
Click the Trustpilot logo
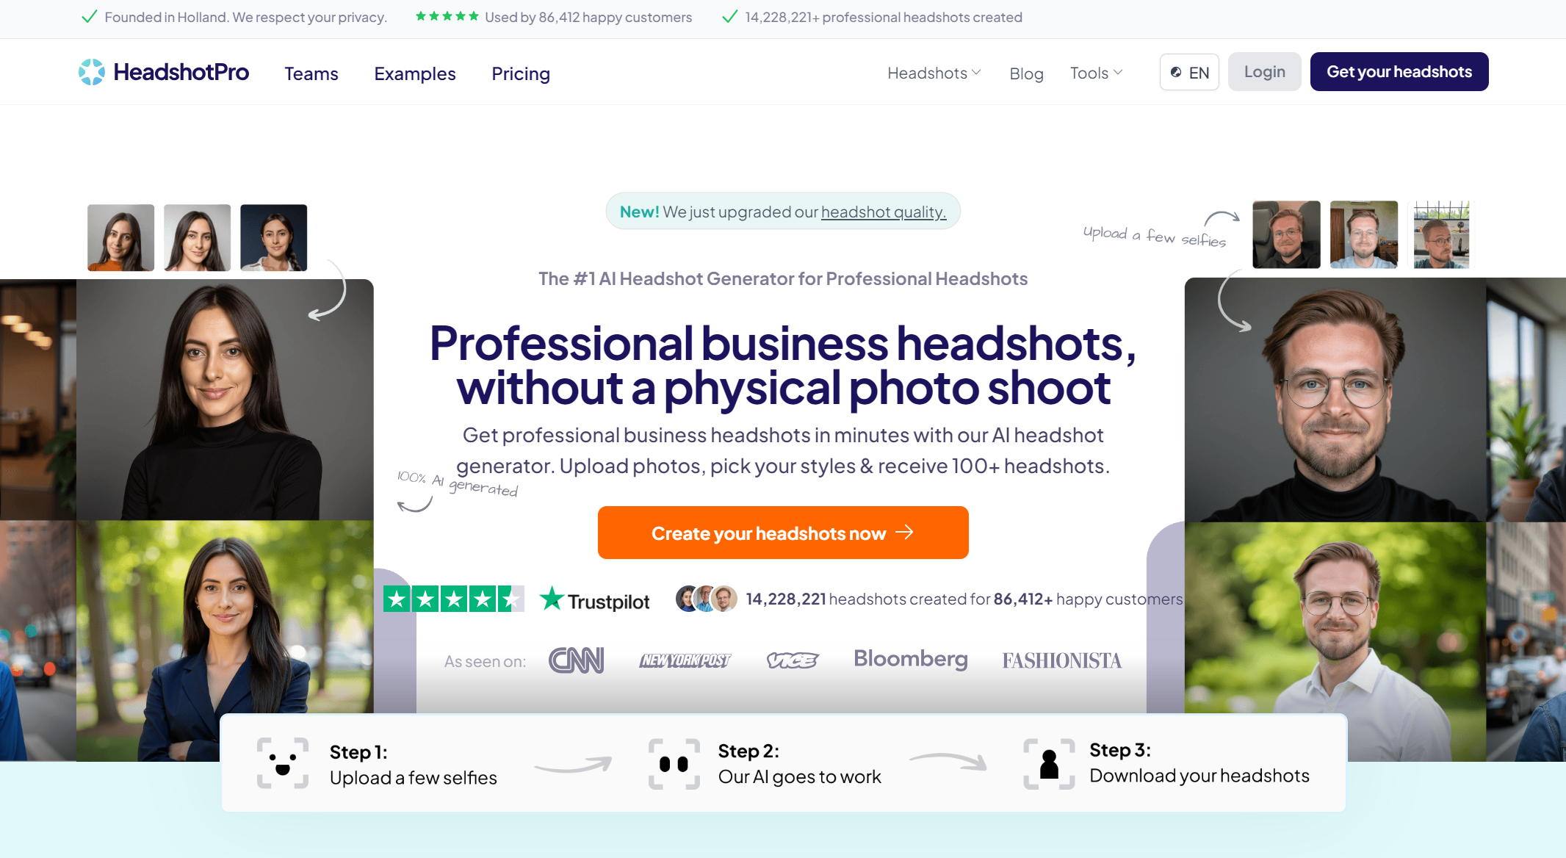point(594,600)
